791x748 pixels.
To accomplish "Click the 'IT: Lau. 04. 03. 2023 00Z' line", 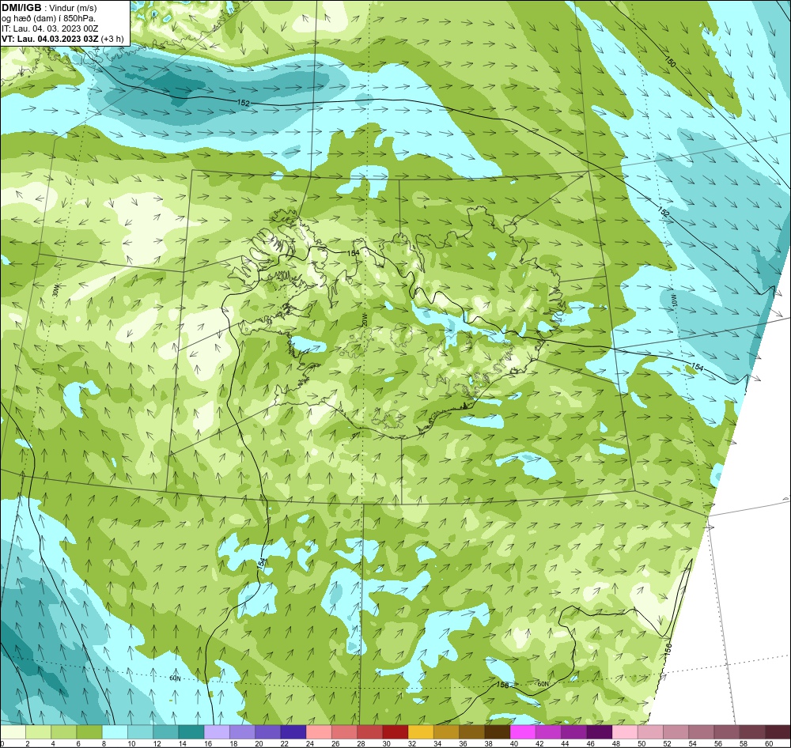I will coord(49,28).
